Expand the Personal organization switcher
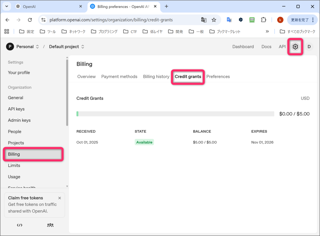 [x=37, y=47]
